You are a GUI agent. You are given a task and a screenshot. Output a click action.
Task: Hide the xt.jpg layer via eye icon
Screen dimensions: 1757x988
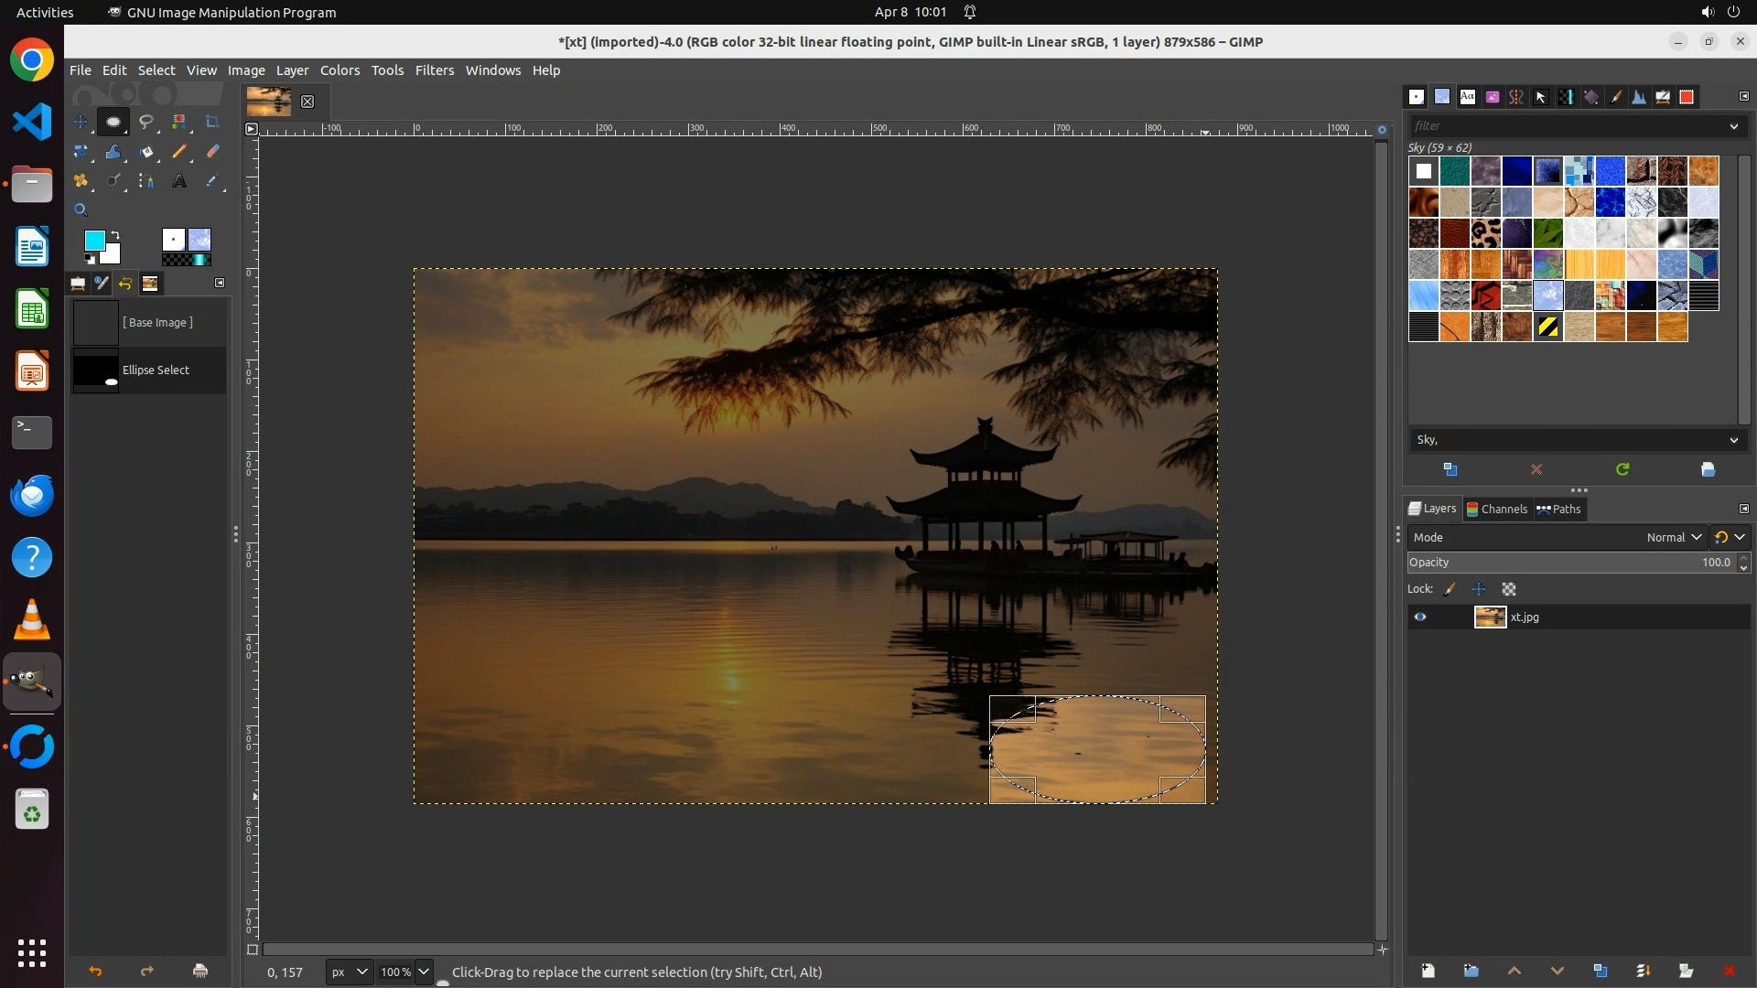point(1420,617)
